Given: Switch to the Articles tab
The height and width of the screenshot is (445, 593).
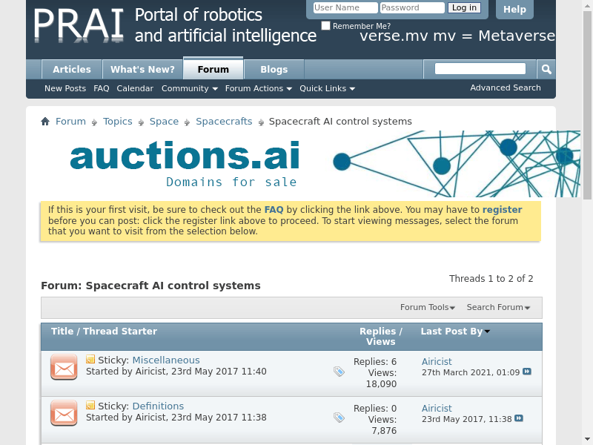Looking at the screenshot, I should tap(72, 70).
